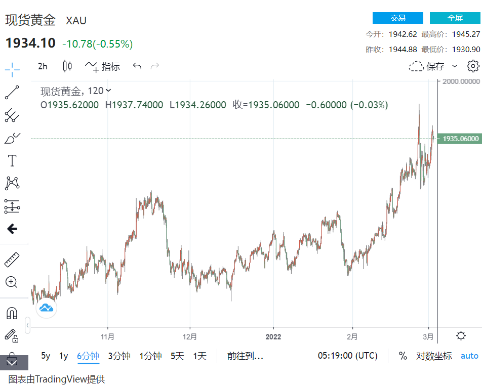Choose the pitchfork drawing tool
Viewport: 482px width, 385px height.
[12, 116]
